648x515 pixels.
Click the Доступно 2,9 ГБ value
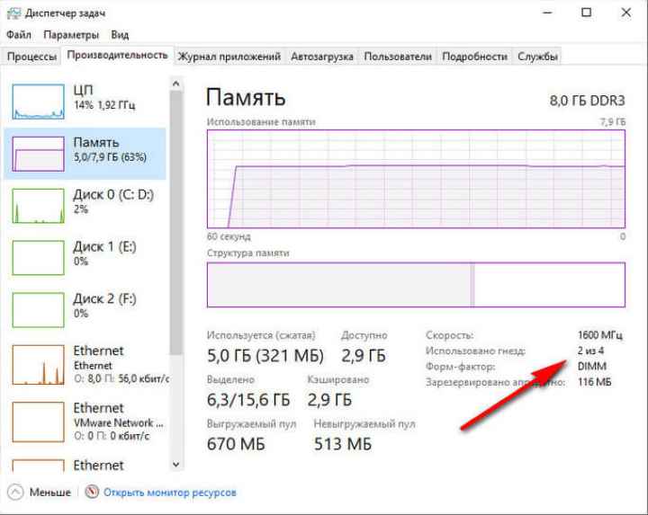tap(364, 356)
